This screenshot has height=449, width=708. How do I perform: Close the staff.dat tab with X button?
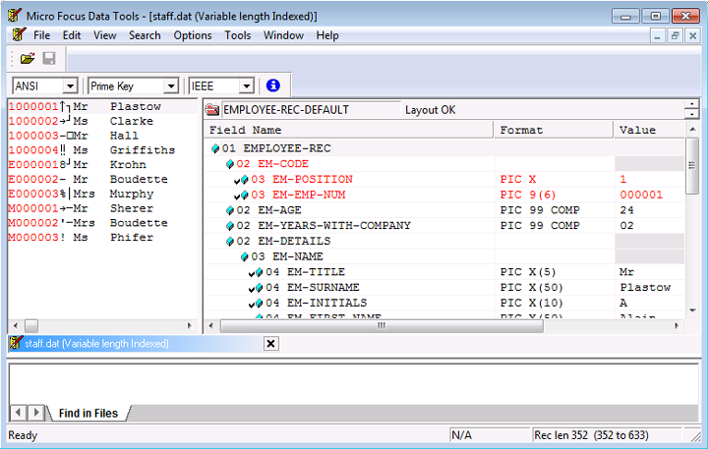[x=271, y=344]
